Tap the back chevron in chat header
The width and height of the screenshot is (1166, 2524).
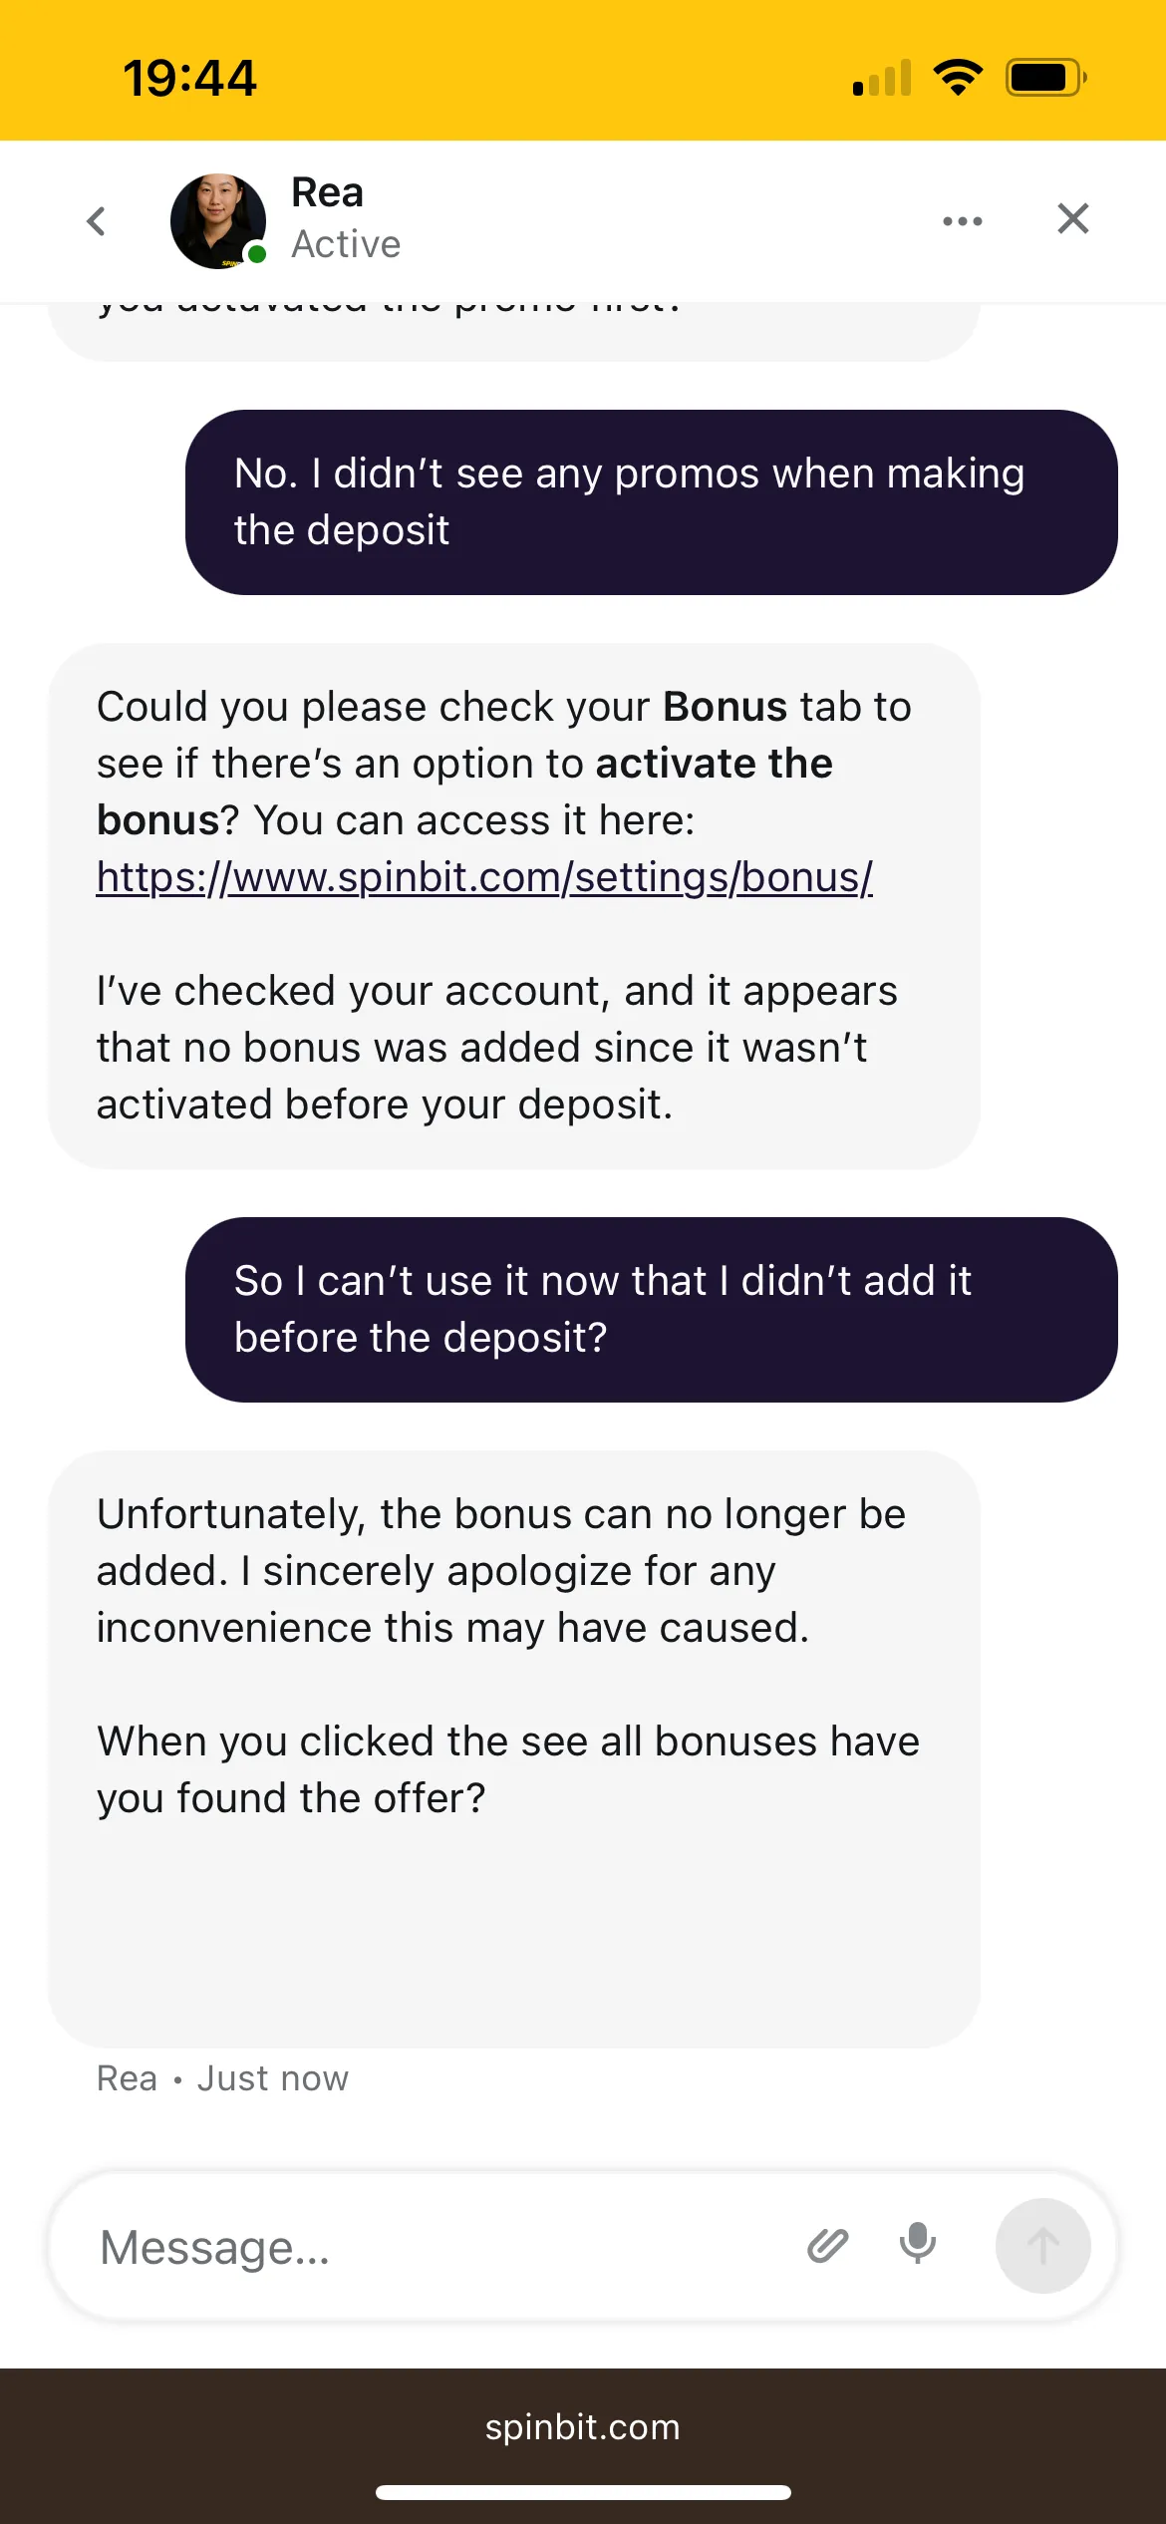click(x=97, y=220)
